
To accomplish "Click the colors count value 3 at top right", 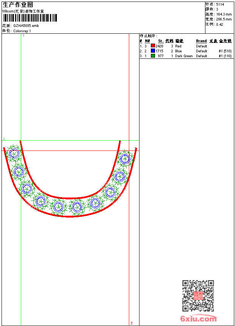I will point(217,9).
